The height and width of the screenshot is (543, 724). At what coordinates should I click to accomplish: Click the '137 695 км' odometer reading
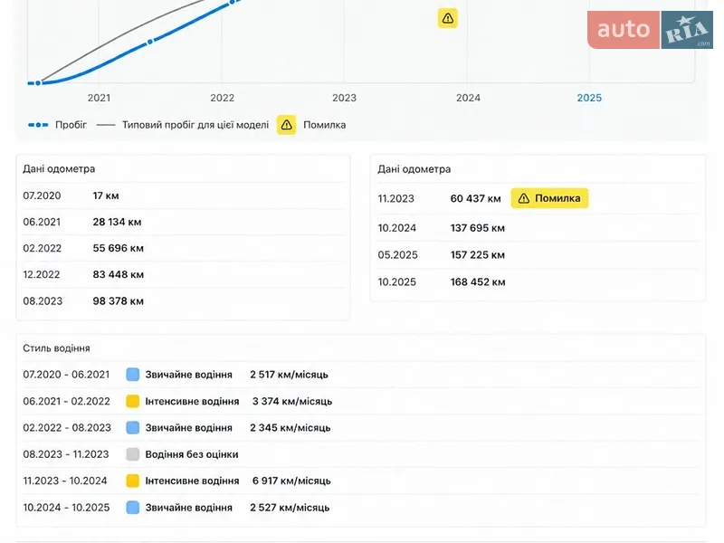pos(478,228)
